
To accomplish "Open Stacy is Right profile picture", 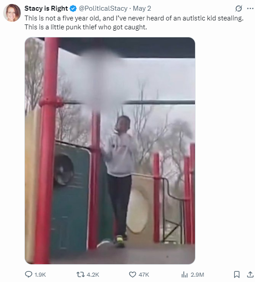I will [x=12, y=13].
